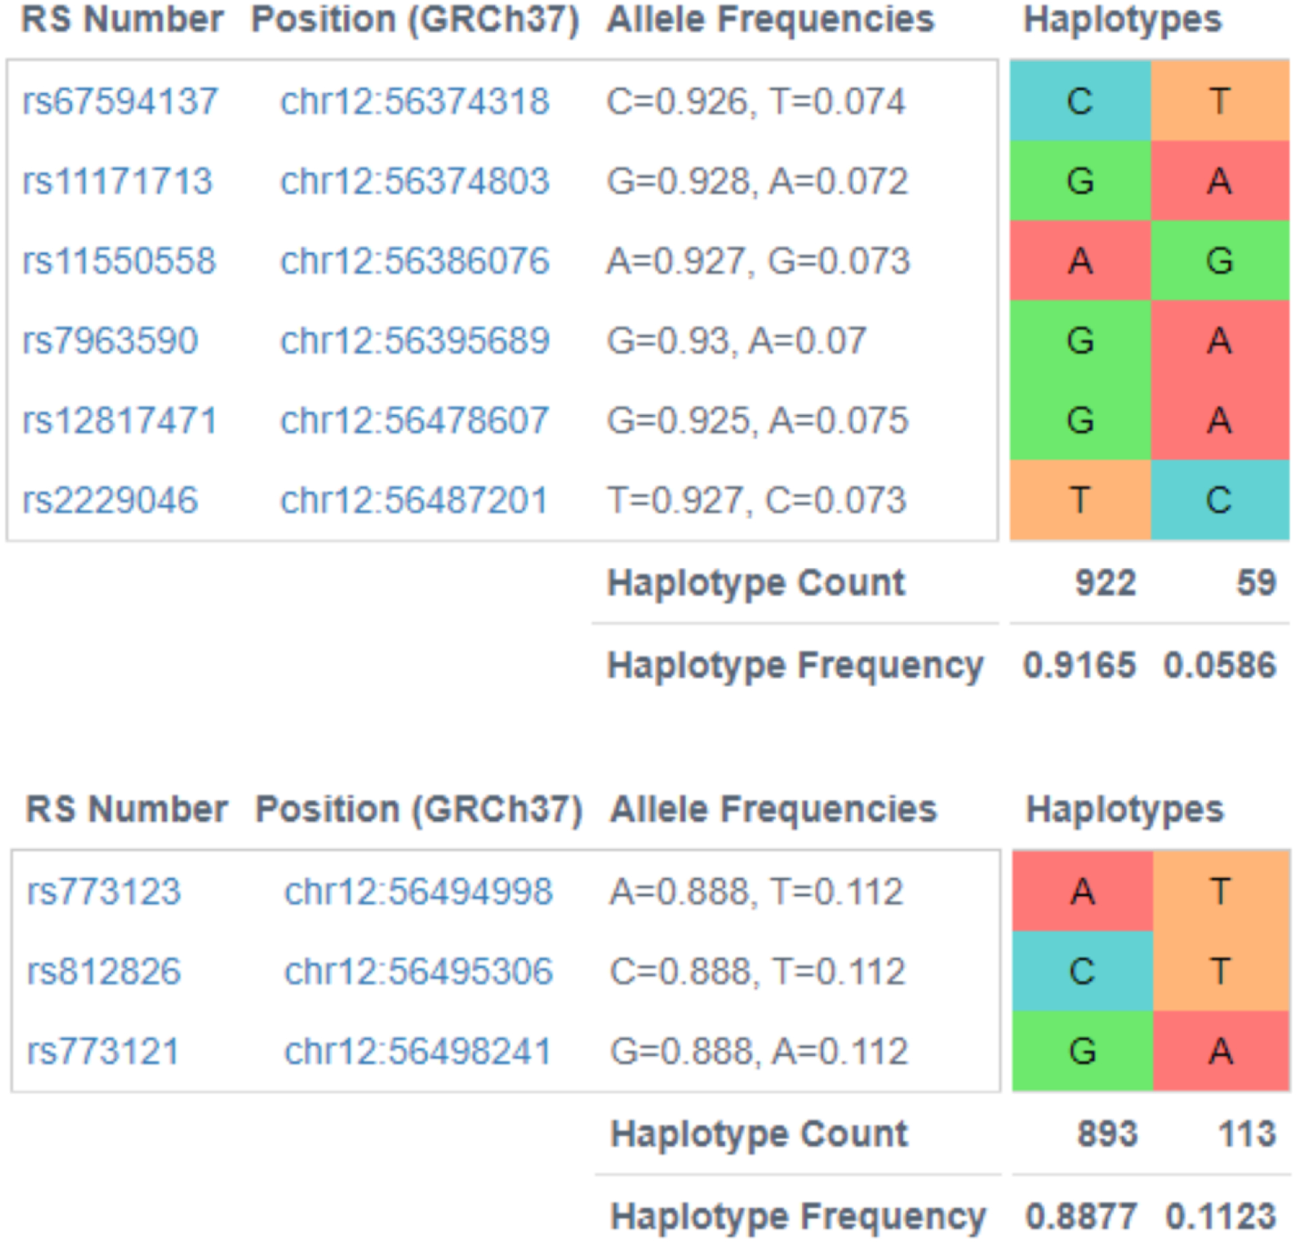Click the red A cell for rs12817471
Image resolution: width=1296 pixels, height=1242 pixels.
(x=1220, y=420)
